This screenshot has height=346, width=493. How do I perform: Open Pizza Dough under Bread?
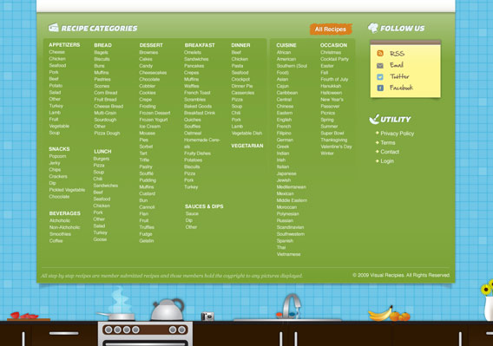[x=107, y=134]
